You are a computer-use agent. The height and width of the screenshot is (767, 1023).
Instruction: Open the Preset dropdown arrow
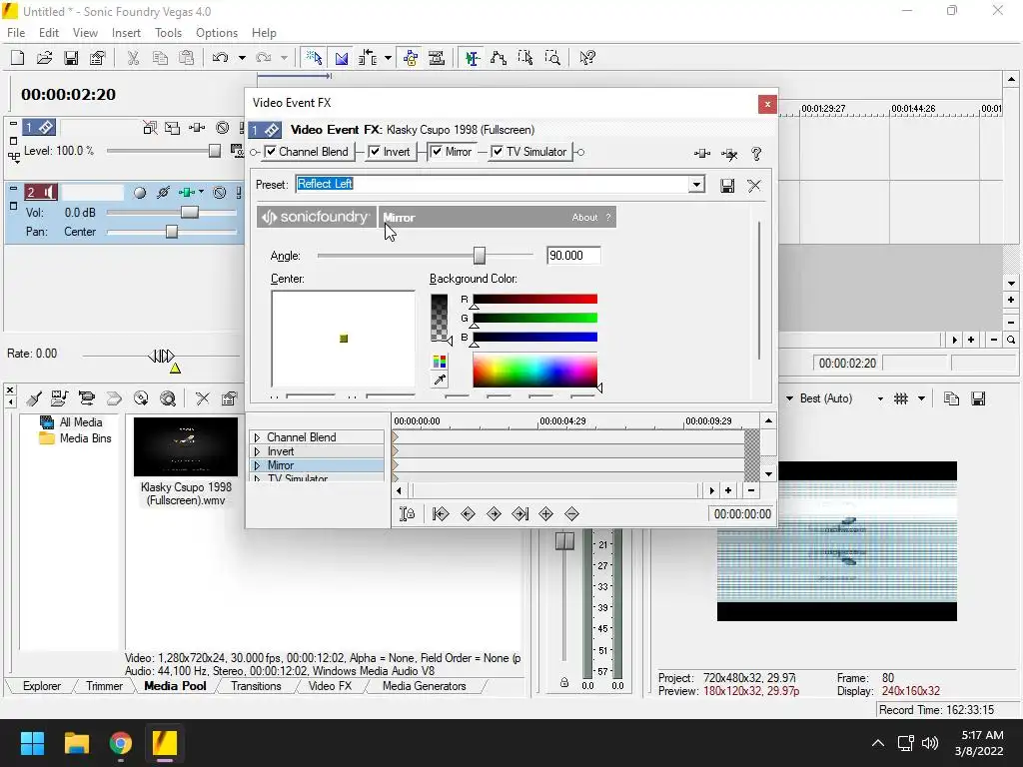tap(696, 185)
